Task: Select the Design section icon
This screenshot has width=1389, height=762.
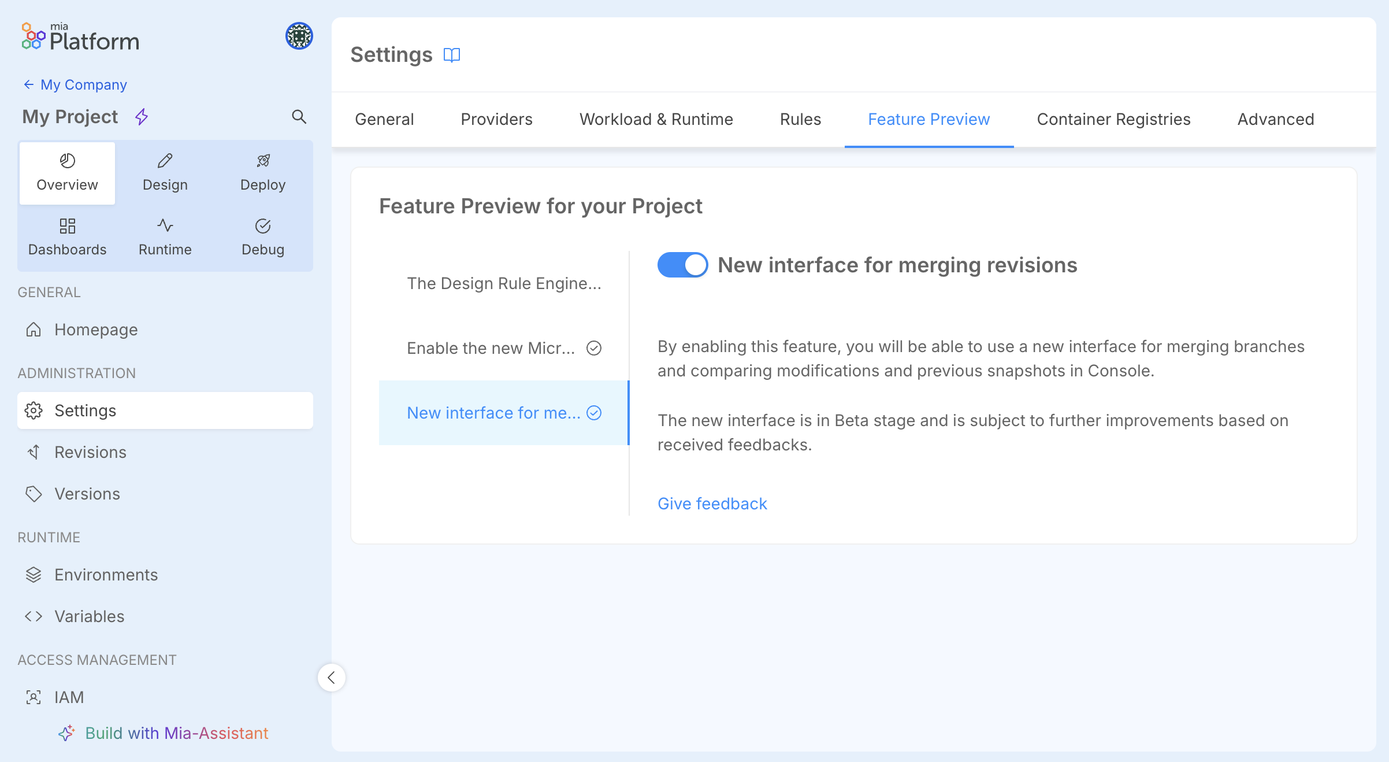Action: pos(165,161)
